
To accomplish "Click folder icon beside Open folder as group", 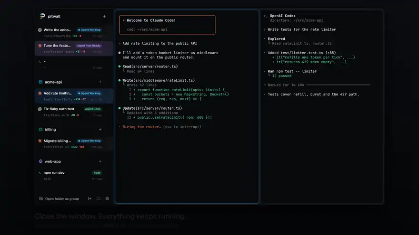I will click(41, 198).
